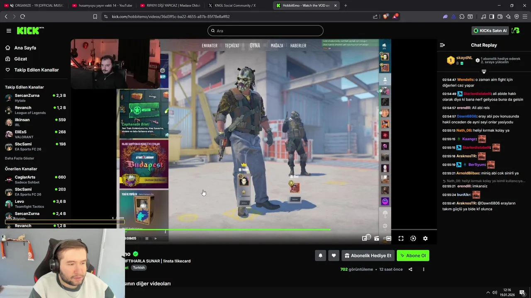This screenshot has width=531, height=298.
Task: Switch to ORGANIZE - 19 YouTube tab
Action: point(34,5)
